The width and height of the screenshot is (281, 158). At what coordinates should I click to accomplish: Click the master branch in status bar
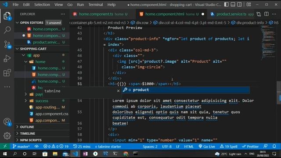click(21, 146)
